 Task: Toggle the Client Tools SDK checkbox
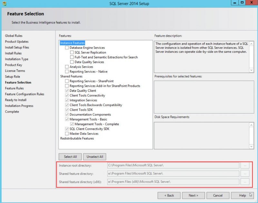point(67,110)
